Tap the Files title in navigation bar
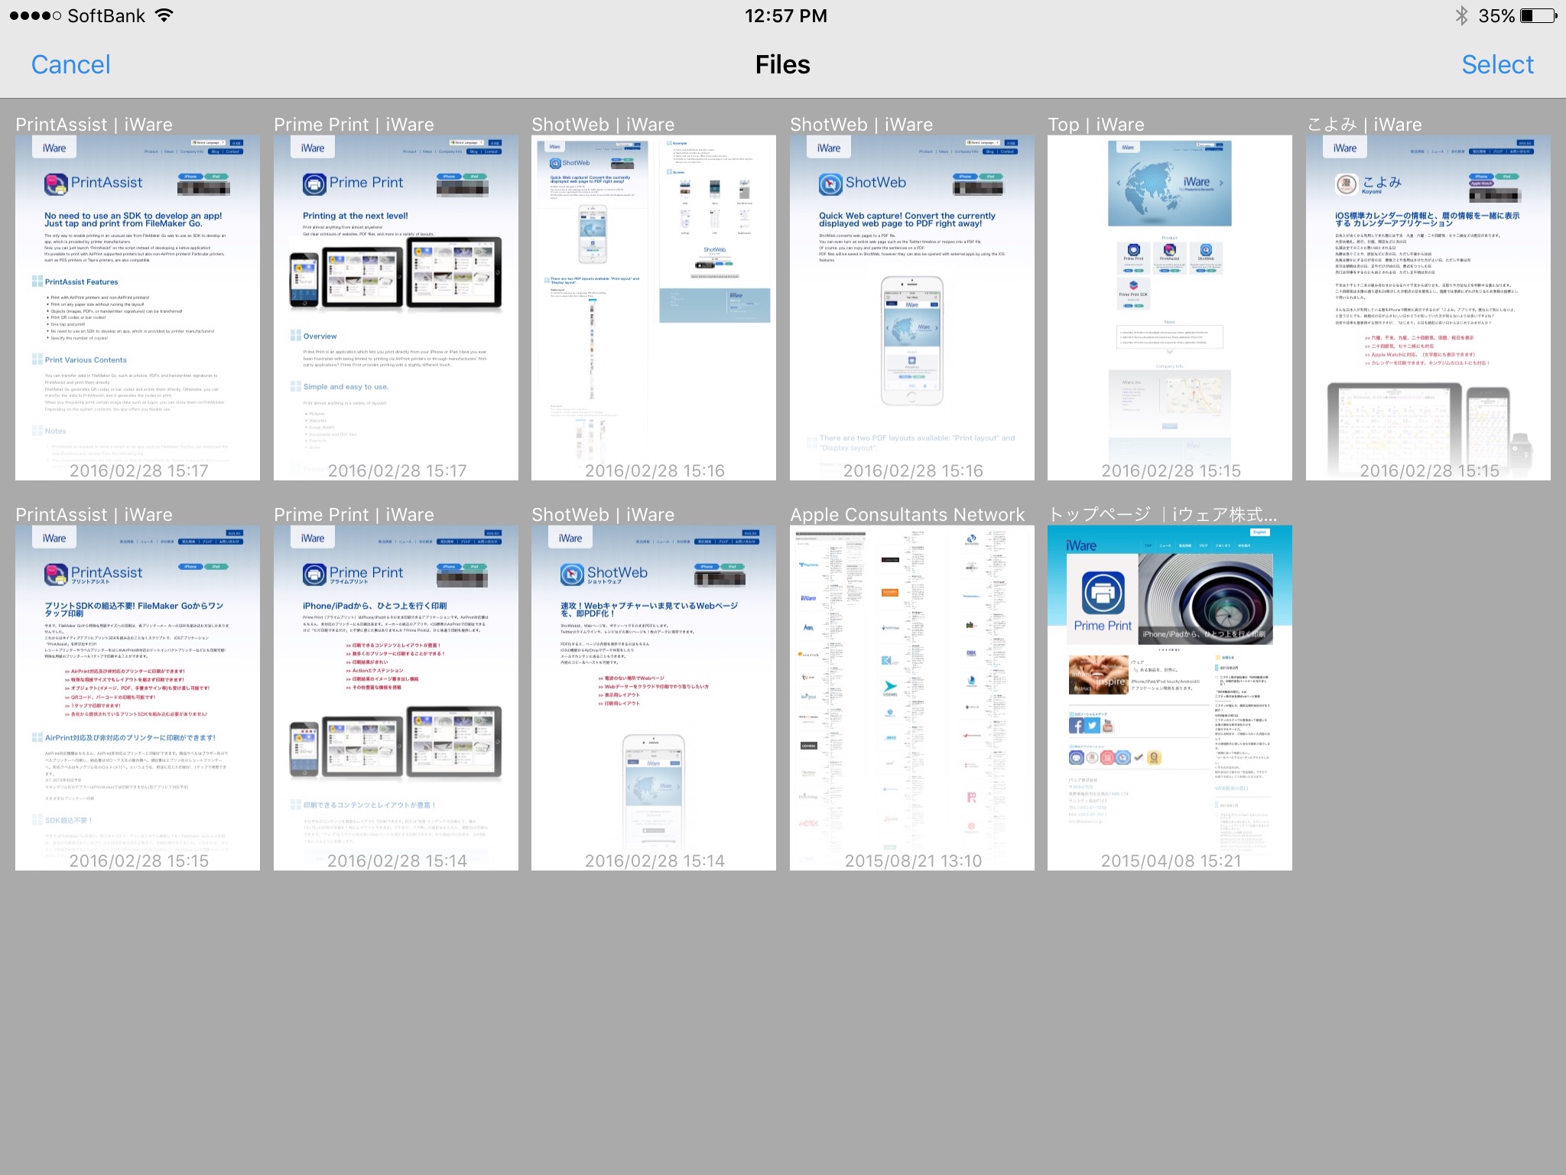Screen dimensions: 1566x1175 [x=782, y=65]
